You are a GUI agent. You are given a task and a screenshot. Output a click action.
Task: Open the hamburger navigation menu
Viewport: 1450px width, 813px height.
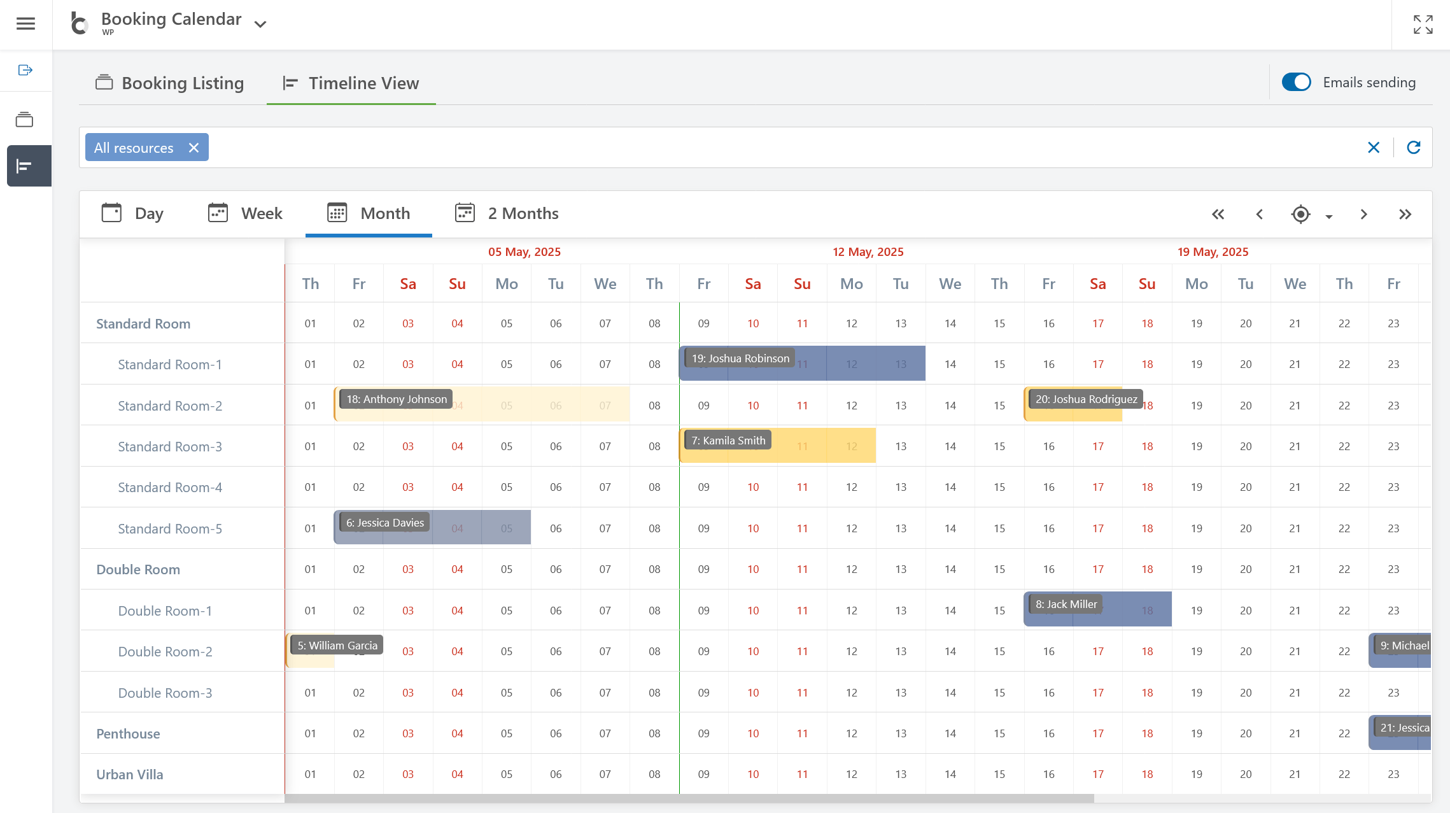(25, 23)
